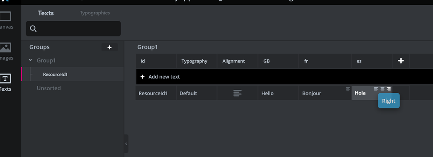This screenshot has height=157, width=433.
Task: Select ResourceId1 in the groups tree
Action: (55, 74)
